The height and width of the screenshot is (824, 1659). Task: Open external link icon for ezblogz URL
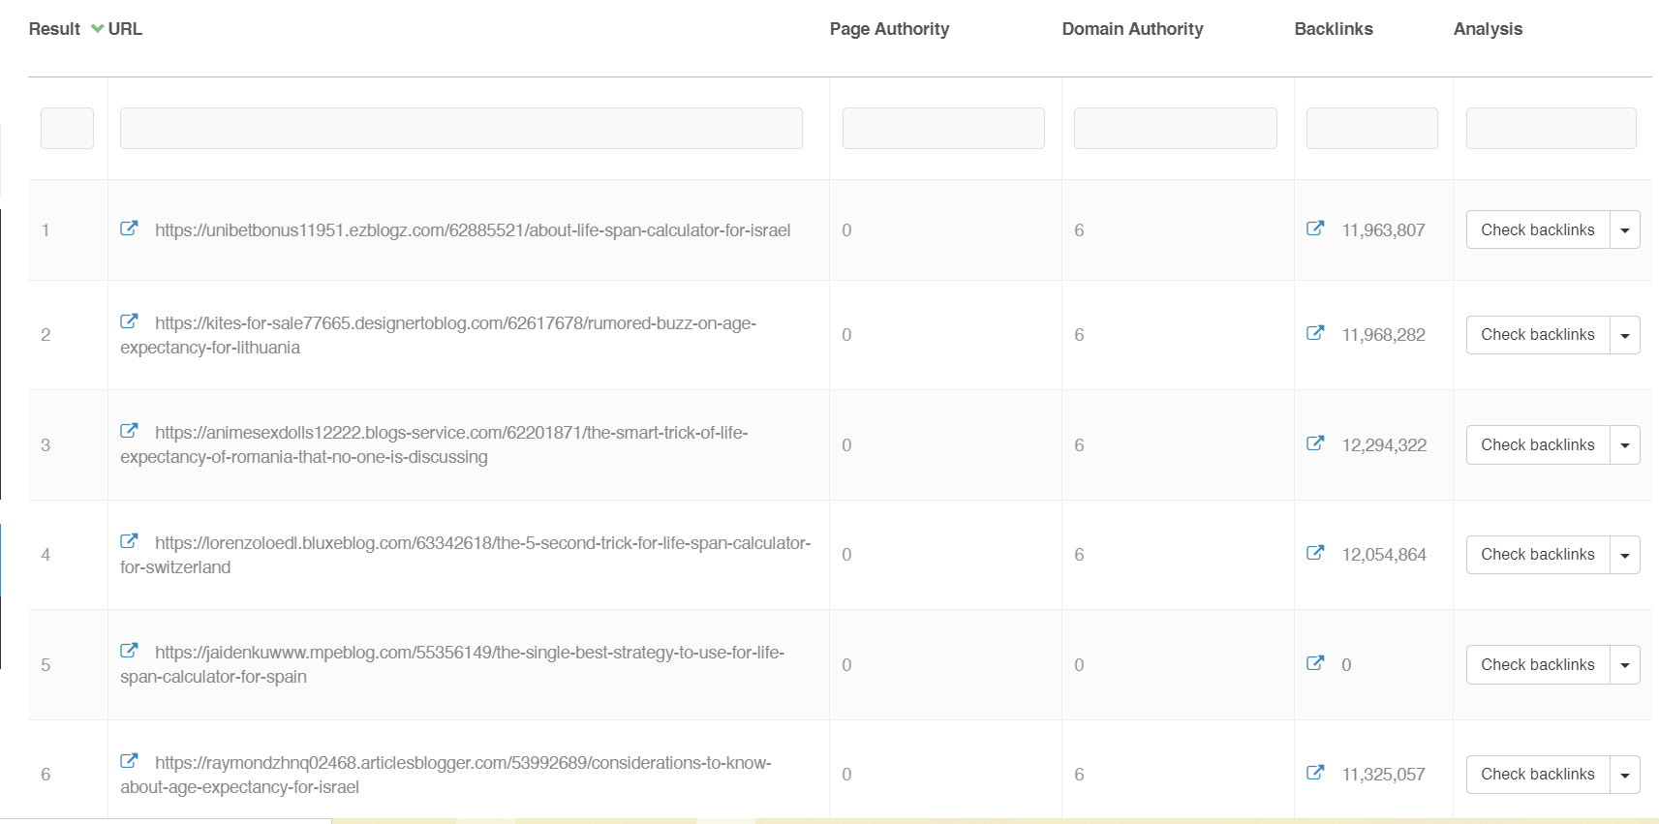(129, 229)
